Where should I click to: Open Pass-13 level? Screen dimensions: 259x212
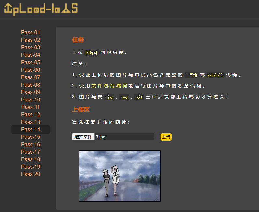pos(31,122)
